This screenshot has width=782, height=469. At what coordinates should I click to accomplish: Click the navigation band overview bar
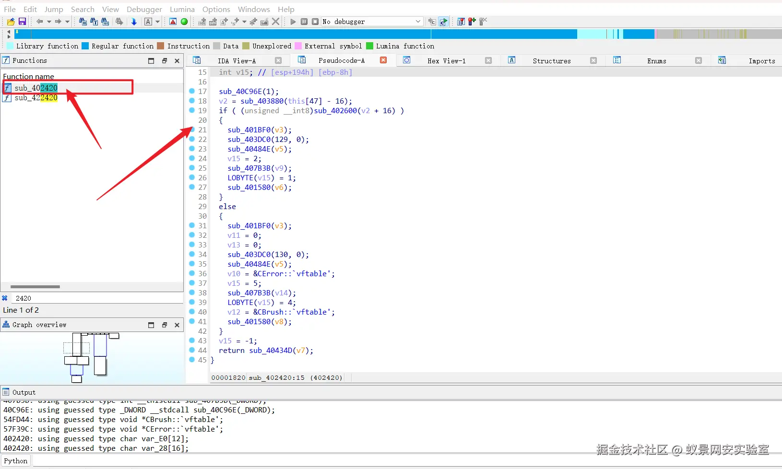(x=398, y=34)
